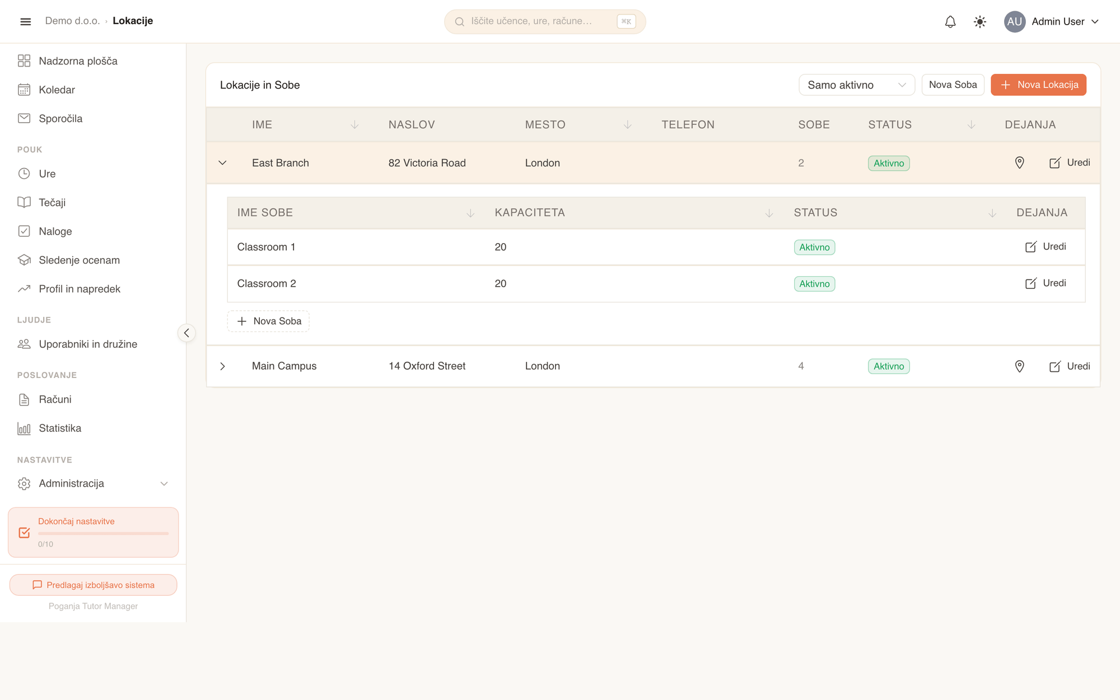Open the Poganja Tutor Manager link
This screenshot has width=1120, height=700.
point(93,606)
